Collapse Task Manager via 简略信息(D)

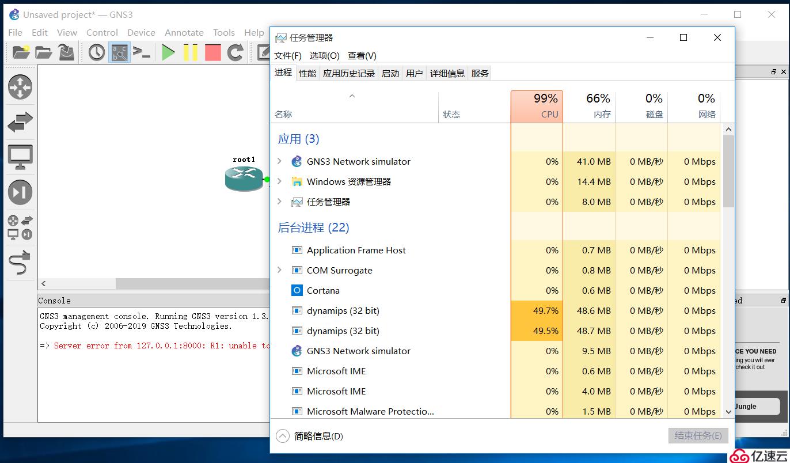click(x=310, y=436)
